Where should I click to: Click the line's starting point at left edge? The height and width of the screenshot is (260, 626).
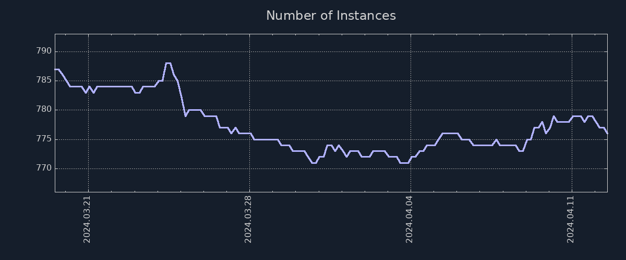click(x=55, y=69)
